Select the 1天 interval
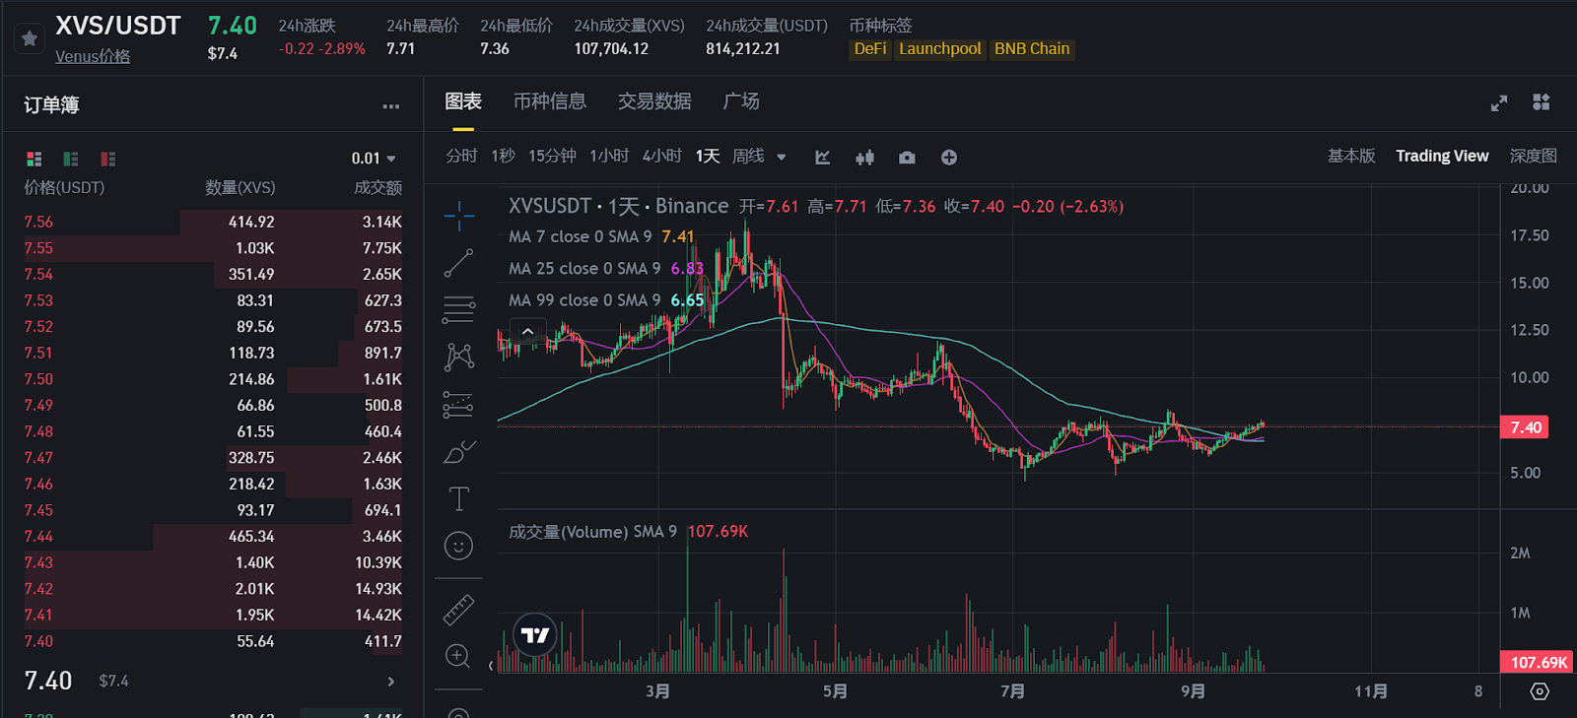This screenshot has width=1577, height=718. [708, 156]
